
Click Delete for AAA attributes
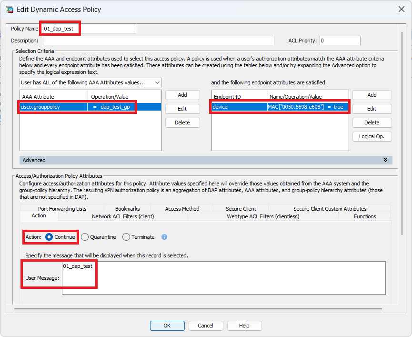pos(182,123)
